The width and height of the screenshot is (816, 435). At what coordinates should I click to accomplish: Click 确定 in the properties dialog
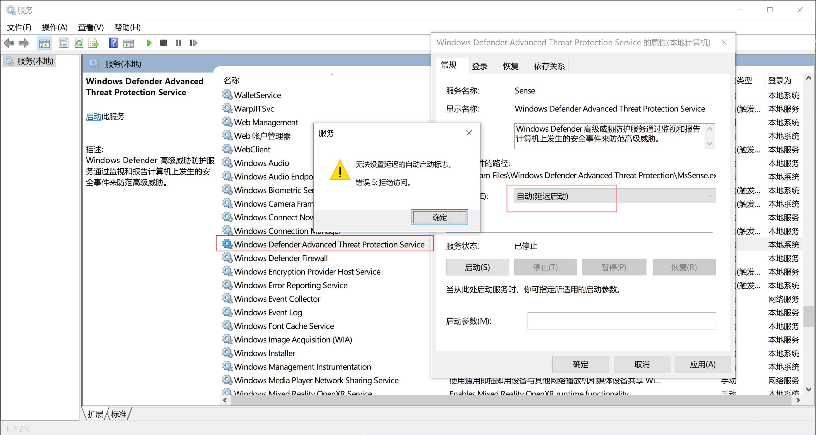(580, 364)
